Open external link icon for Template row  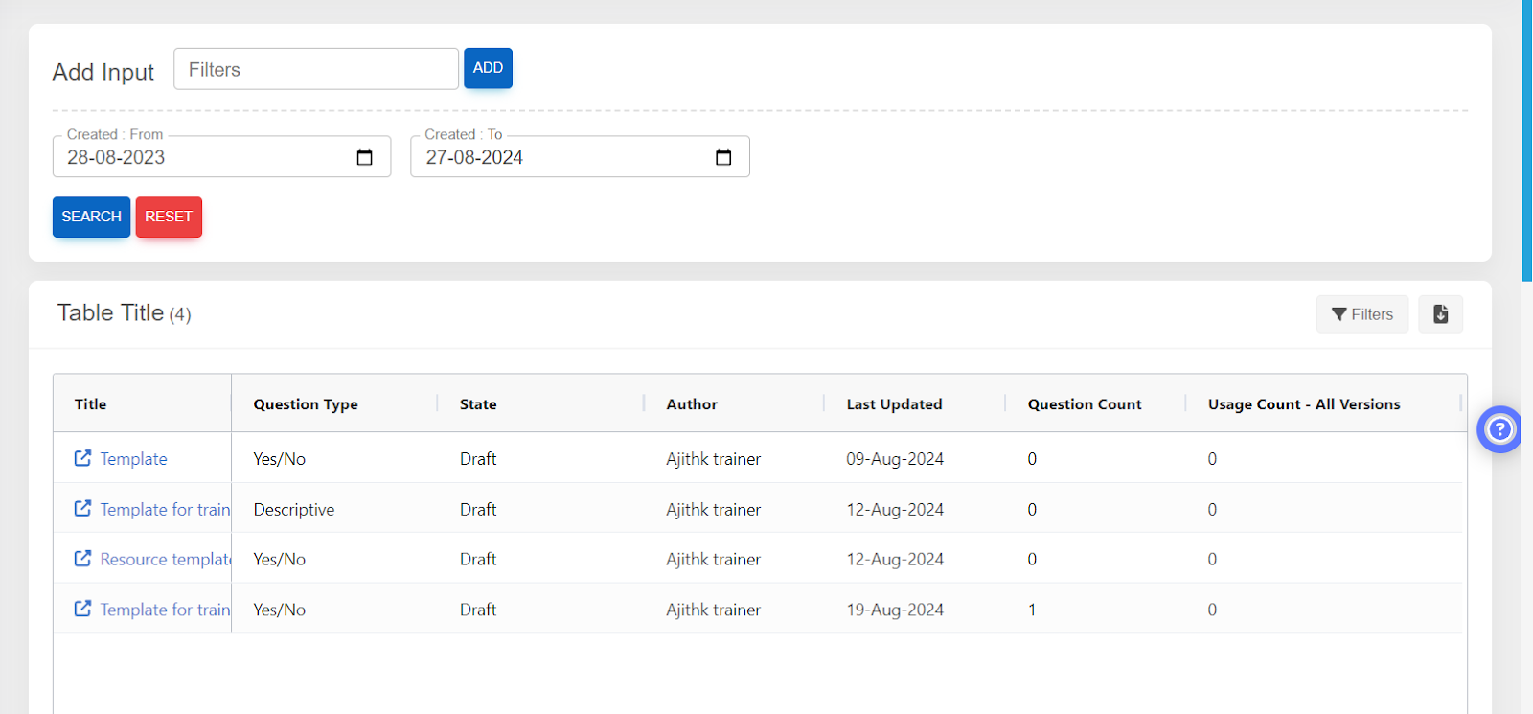(83, 458)
